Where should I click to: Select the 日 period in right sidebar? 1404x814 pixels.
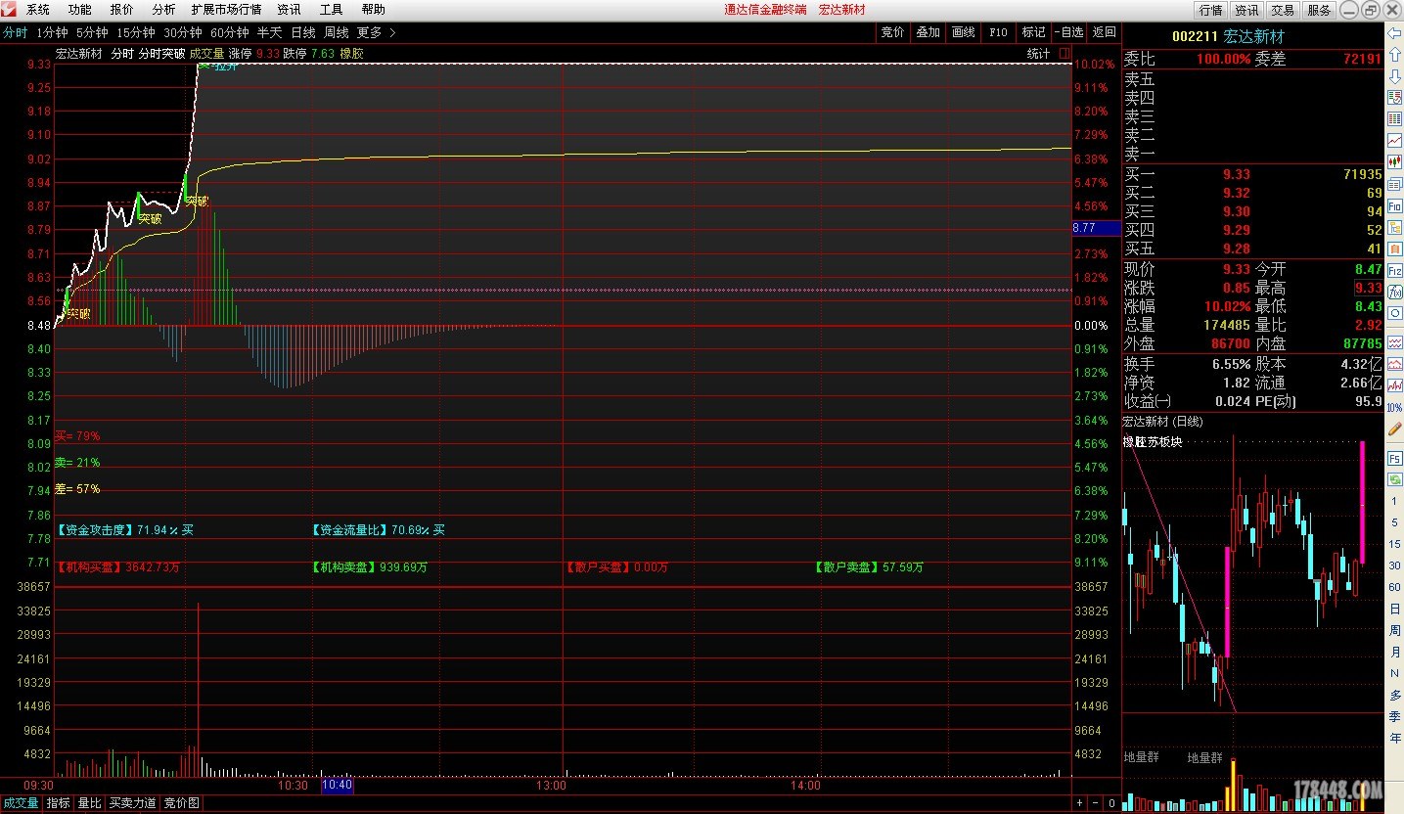tap(1394, 609)
